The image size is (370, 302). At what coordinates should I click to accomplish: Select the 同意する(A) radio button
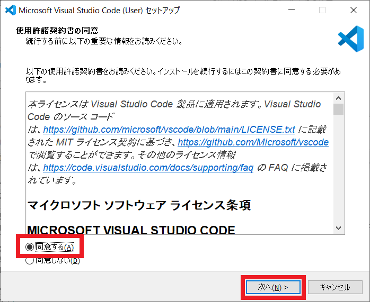tap(50, 247)
